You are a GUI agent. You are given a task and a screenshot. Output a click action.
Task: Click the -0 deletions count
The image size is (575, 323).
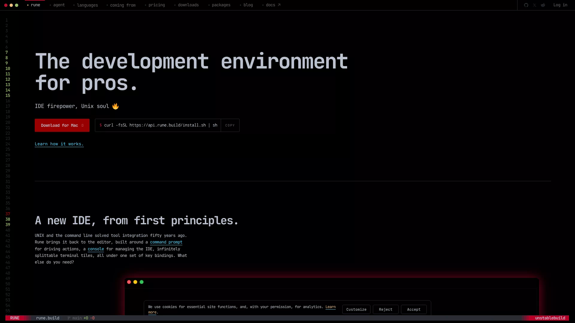[92, 318]
